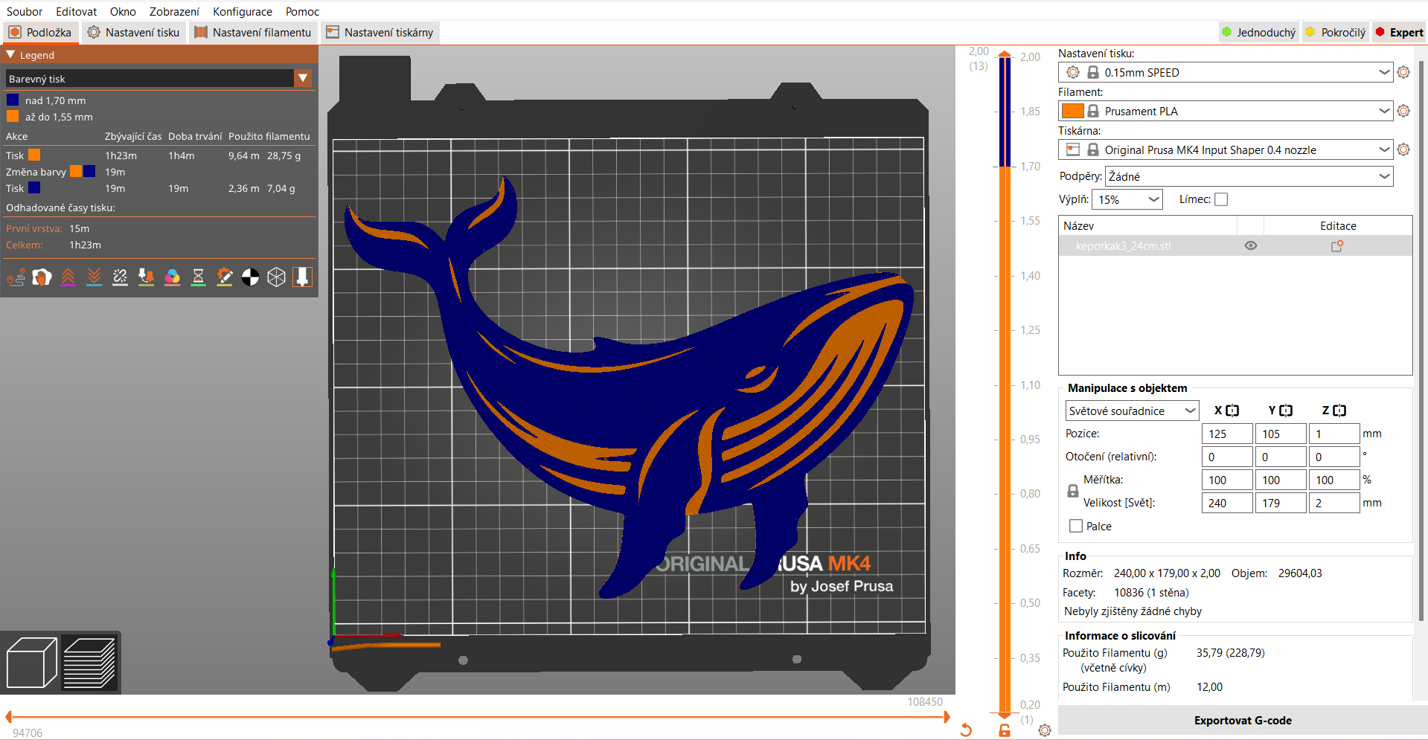Open Pomoc menu
The width and height of the screenshot is (1428, 740).
click(x=302, y=11)
